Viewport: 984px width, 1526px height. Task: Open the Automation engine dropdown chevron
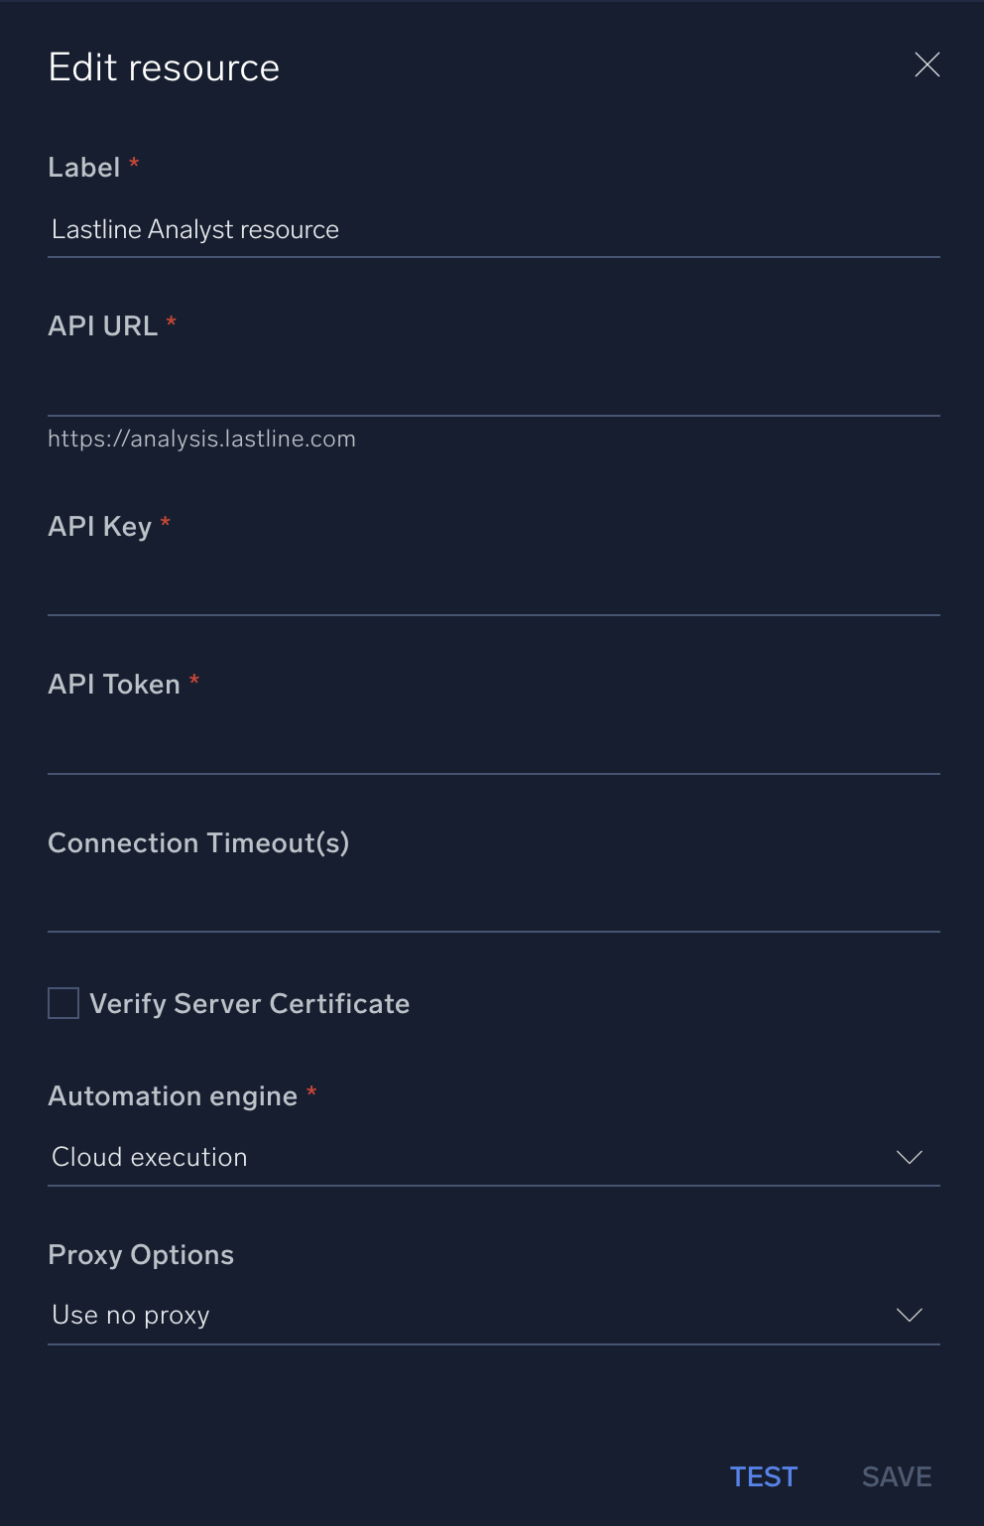click(x=909, y=1157)
